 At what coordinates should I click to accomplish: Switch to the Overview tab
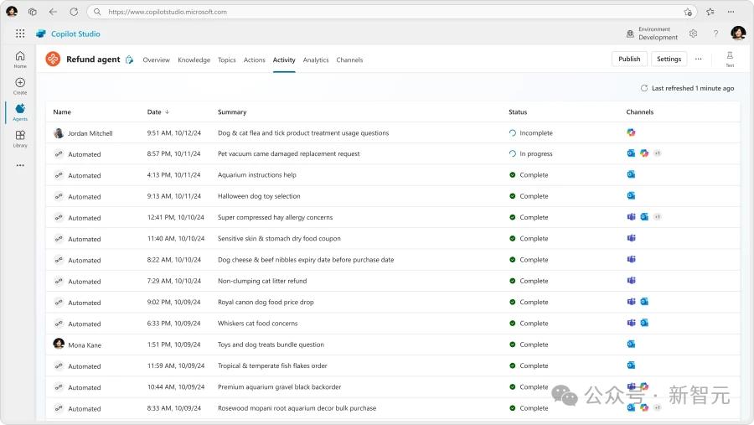coord(157,60)
